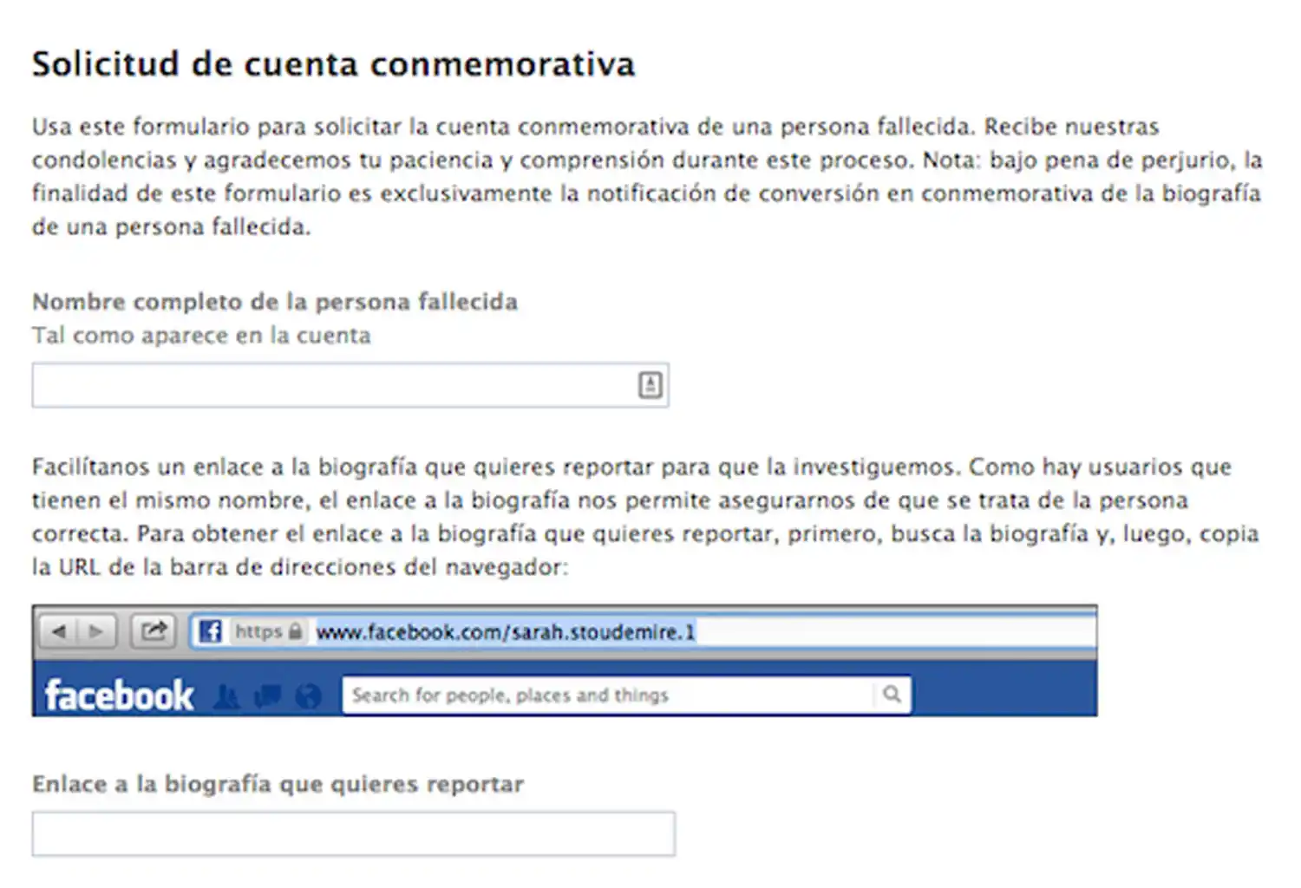Image resolution: width=1301 pixels, height=888 pixels.
Task: Open the globe notifications icon on the Facebook bar
Action: 309,695
